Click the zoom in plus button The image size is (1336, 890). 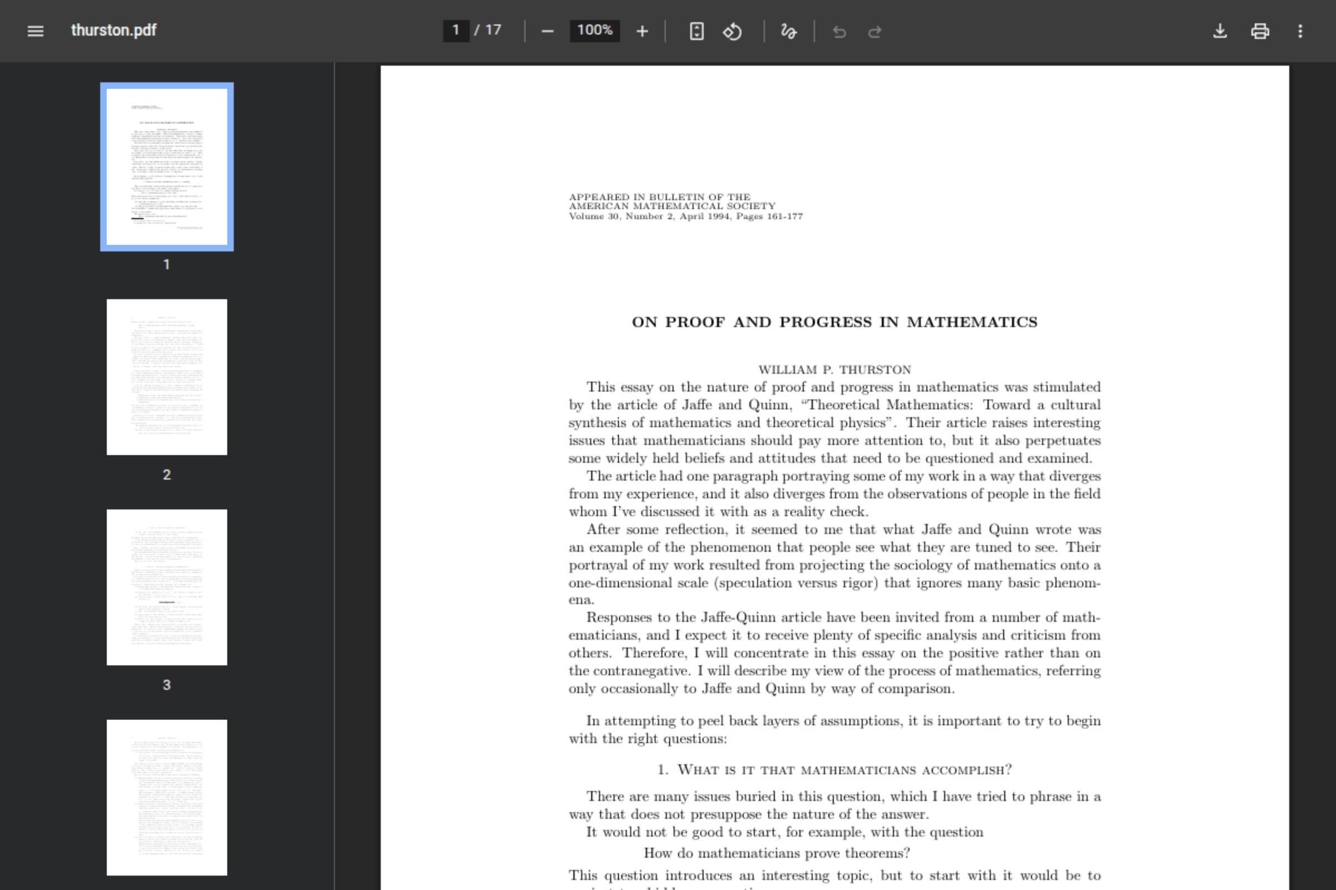point(642,31)
